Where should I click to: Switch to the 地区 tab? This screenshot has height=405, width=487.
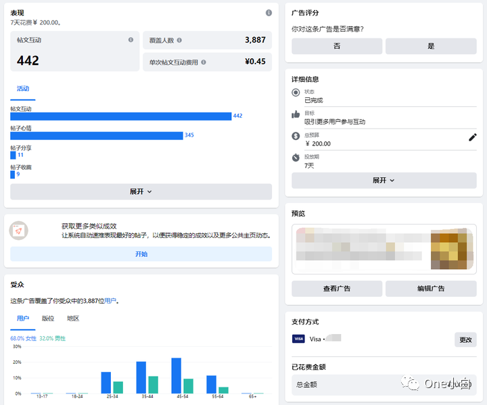pyautogui.click(x=73, y=318)
